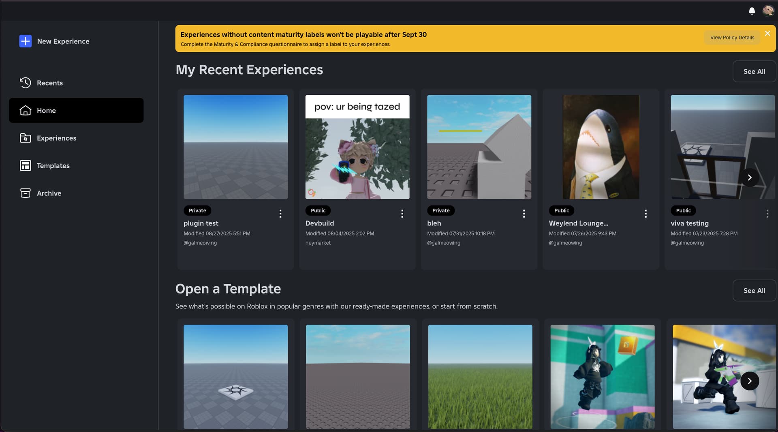Click the New Experience plus icon

25,41
